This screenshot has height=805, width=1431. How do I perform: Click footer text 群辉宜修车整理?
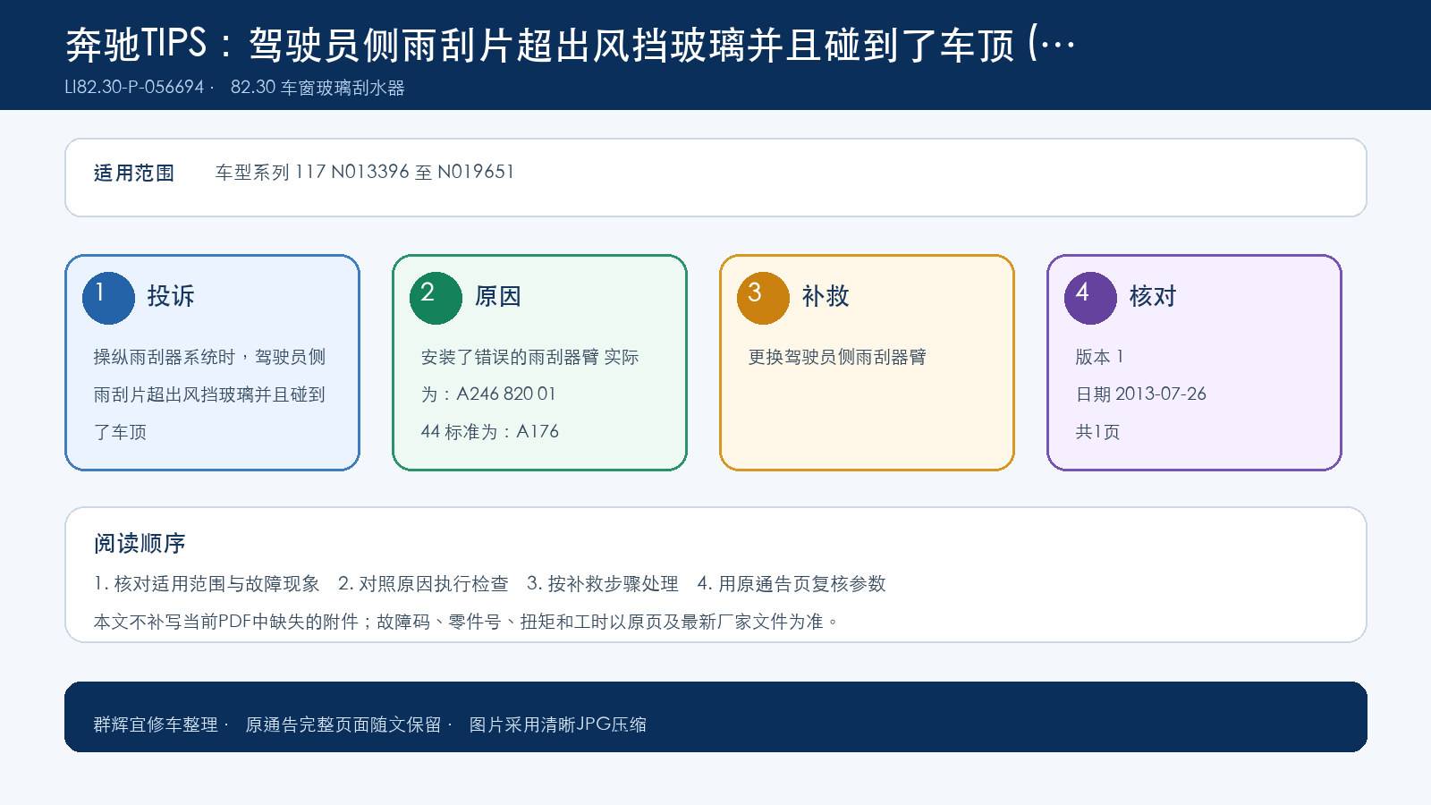156,724
